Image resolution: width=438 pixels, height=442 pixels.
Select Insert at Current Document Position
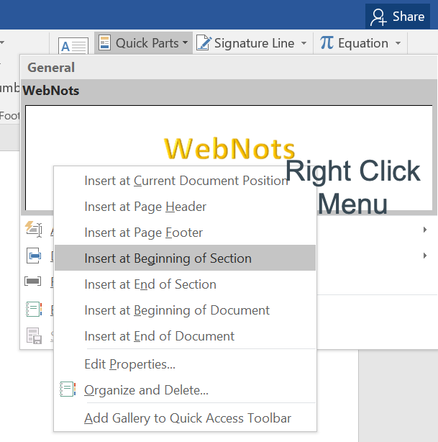tap(186, 181)
